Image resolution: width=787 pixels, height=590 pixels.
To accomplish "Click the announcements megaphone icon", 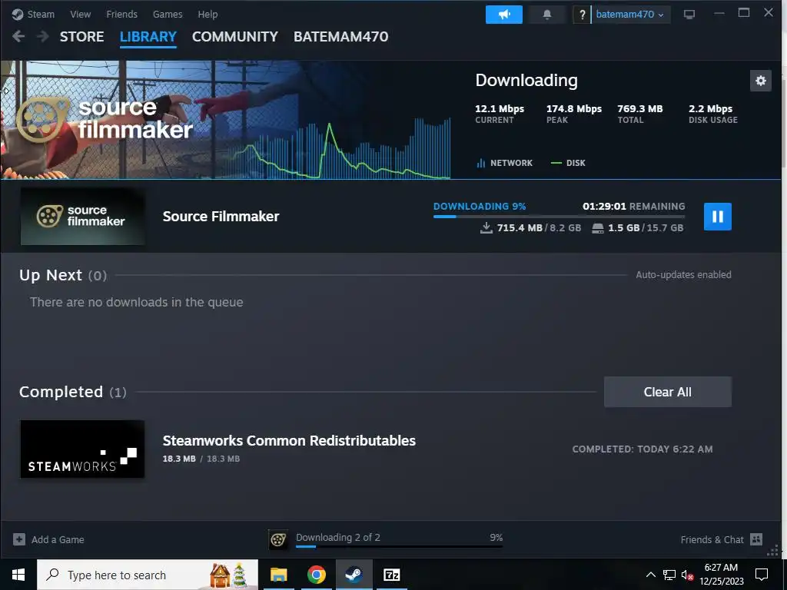I will [x=504, y=15].
